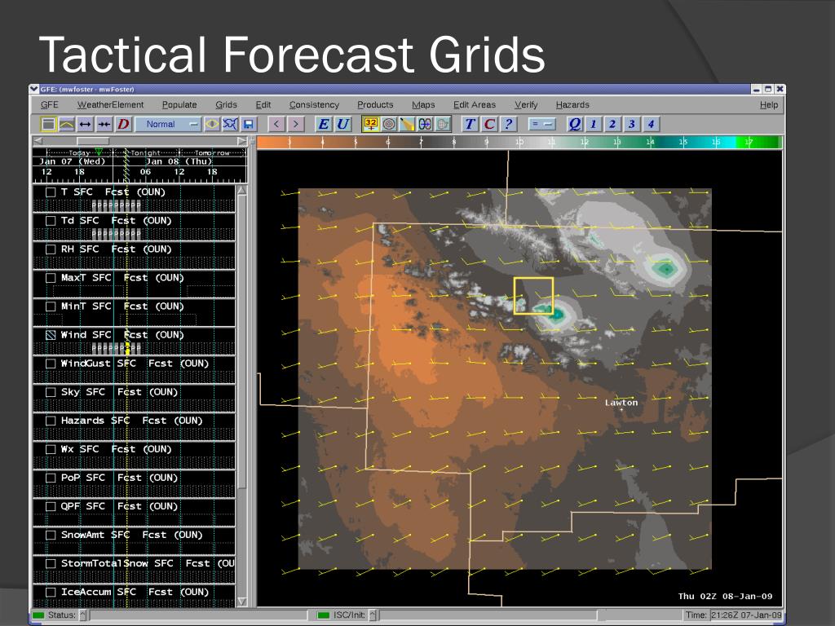Select the concentric circles contour tool
This screenshot has height=626, width=835.
(x=389, y=124)
